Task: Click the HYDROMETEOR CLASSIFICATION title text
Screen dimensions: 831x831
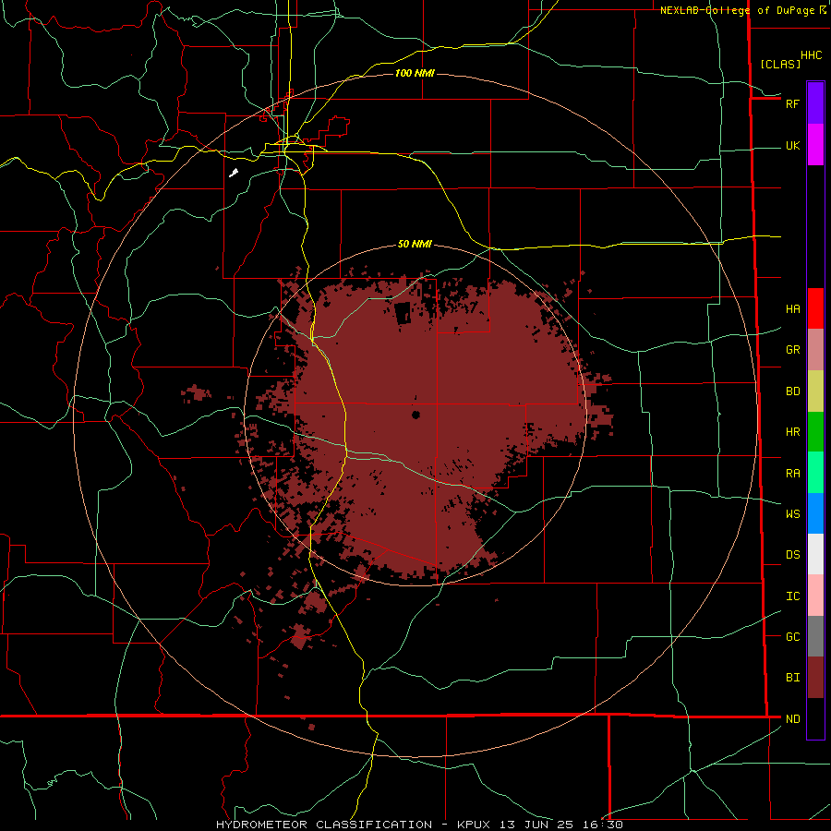Action: click(324, 825)
